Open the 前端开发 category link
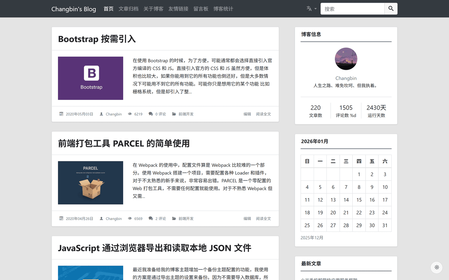This screenshot has width=449, height=280. (186, 114)
